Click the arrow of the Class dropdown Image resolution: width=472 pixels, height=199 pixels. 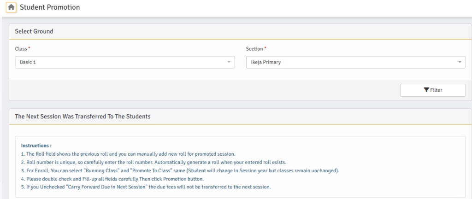229,62
